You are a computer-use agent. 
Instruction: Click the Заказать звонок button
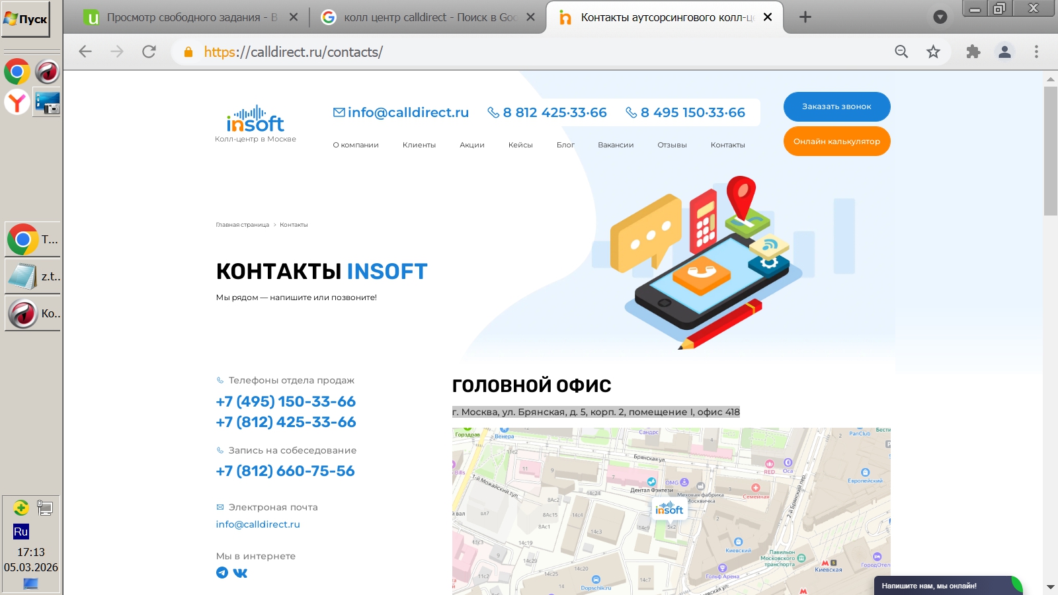click(x=836, y=106)
